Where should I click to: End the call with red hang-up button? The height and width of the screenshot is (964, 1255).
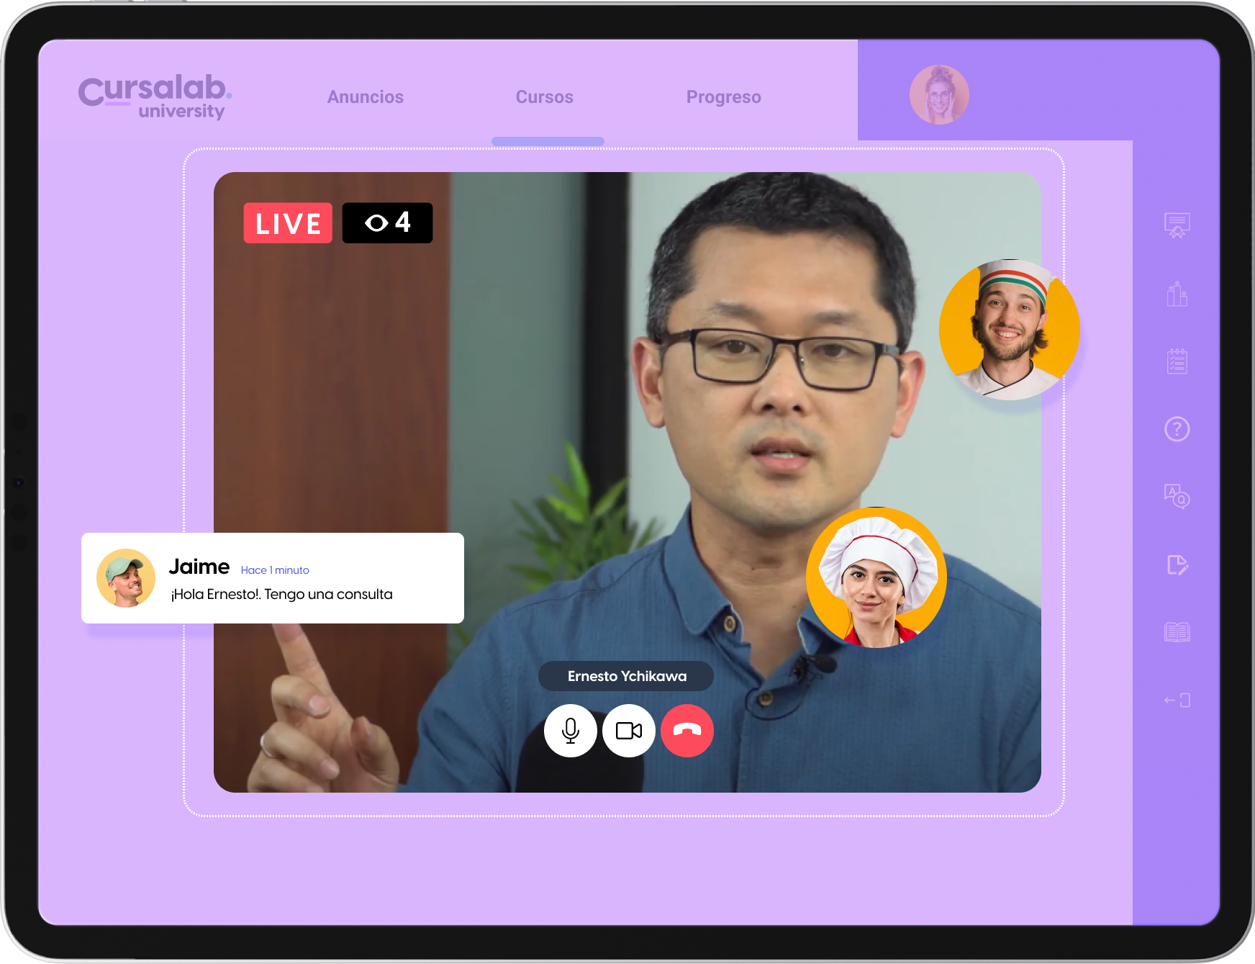point(687,731)
